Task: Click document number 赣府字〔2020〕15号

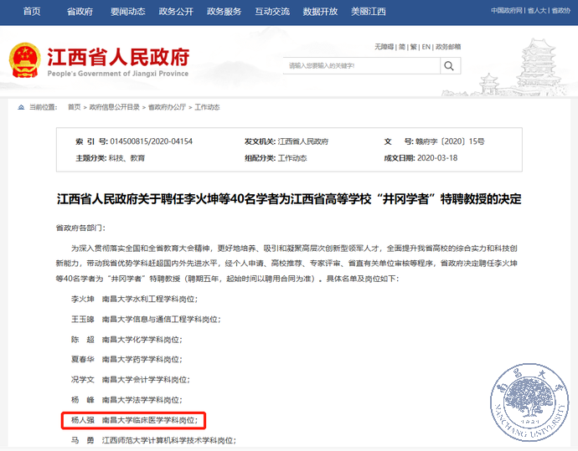Action: 450,141
